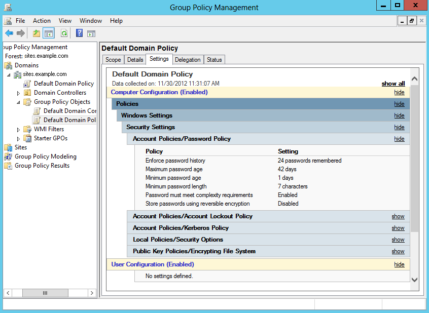Restore down the inner MMC child window

tap(412, 21)
